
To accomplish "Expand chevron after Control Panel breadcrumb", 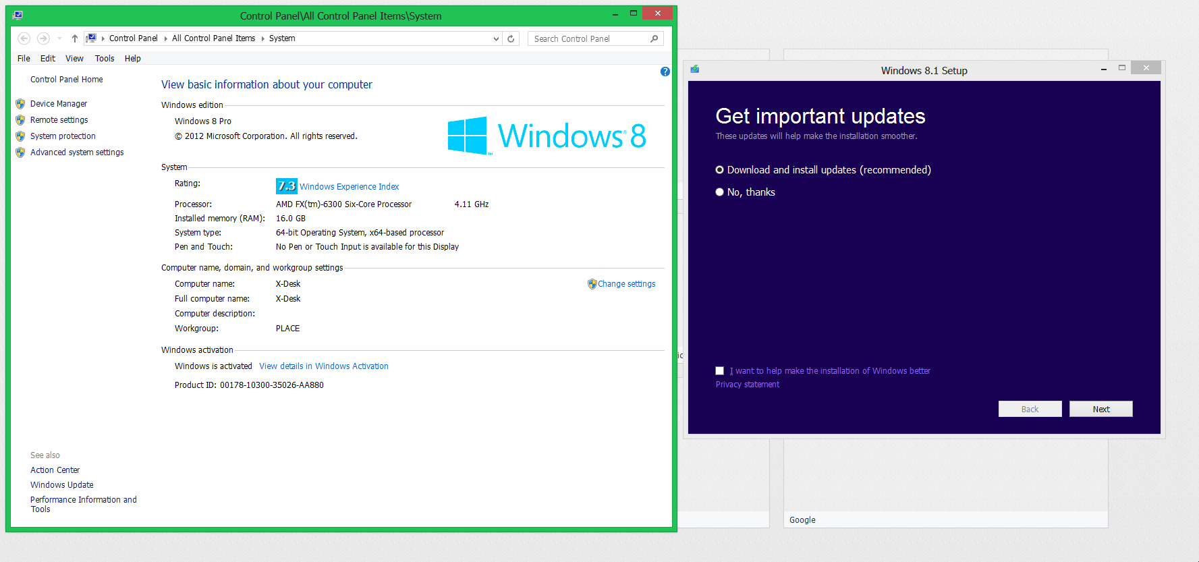I will pyautogui.click(x=165, y=38).
